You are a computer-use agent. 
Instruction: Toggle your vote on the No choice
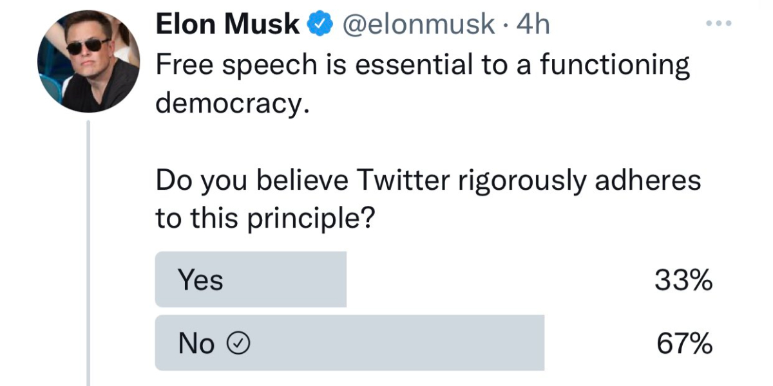pyautogui.click(x=348, y=343)
